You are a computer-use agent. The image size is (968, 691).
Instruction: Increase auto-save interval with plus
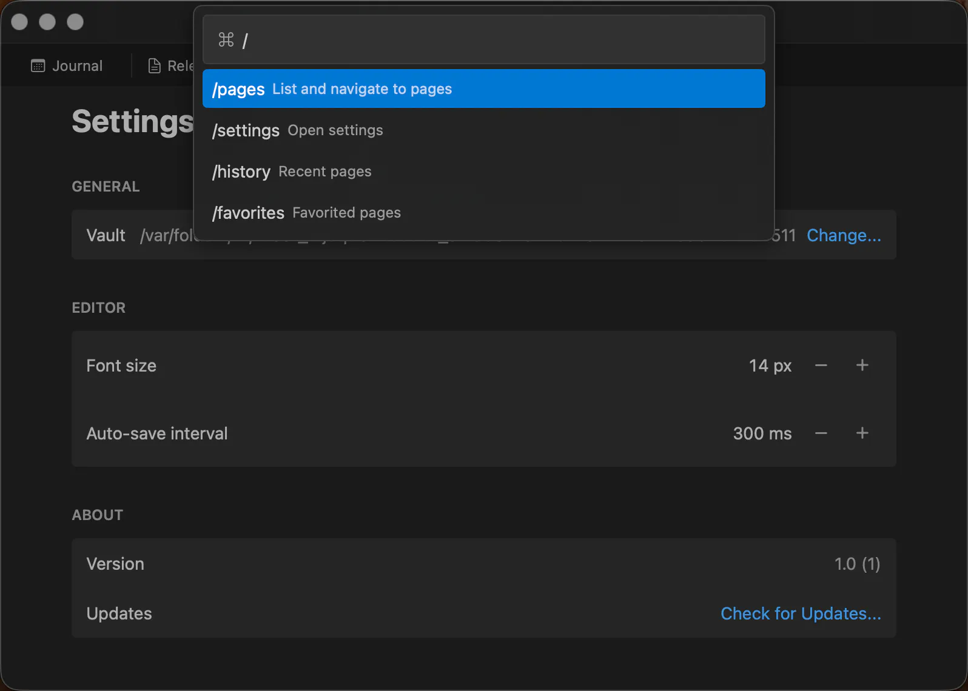862,433
